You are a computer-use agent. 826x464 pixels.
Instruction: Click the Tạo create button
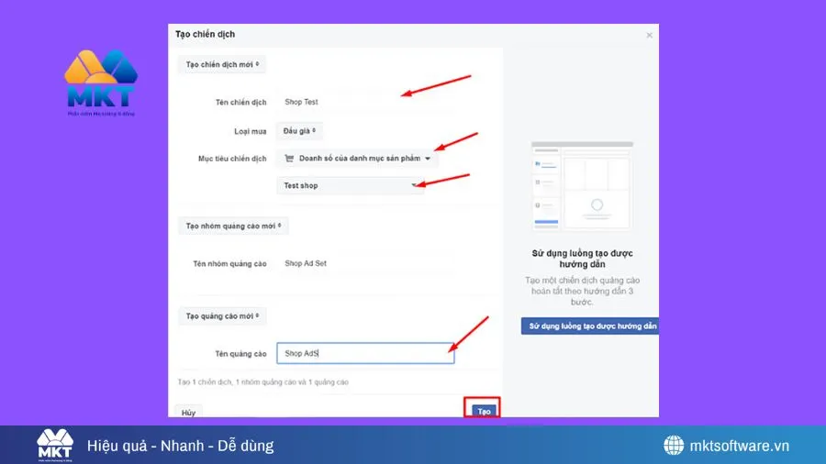[x=484, y=412]
